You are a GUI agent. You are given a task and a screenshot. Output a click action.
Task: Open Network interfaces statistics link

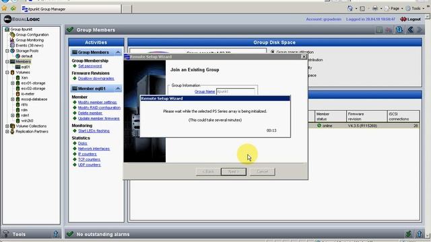[x=94, y=149]
